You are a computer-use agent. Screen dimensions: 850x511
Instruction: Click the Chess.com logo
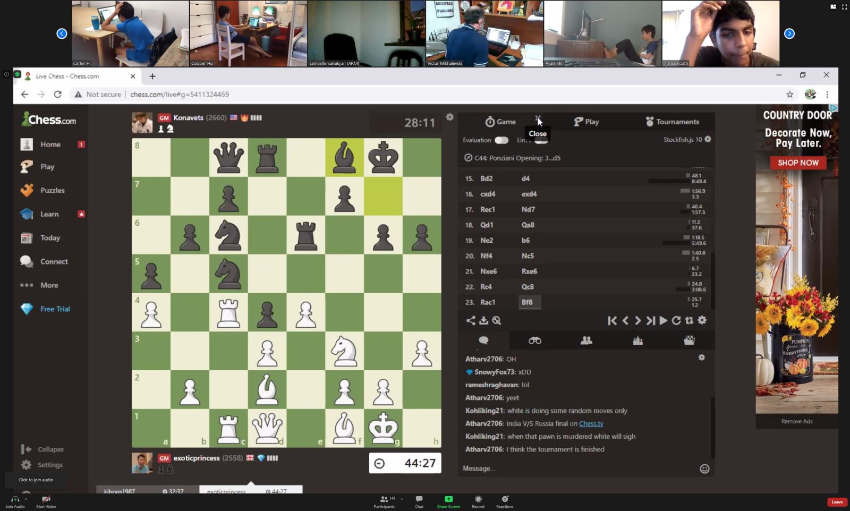49,120
